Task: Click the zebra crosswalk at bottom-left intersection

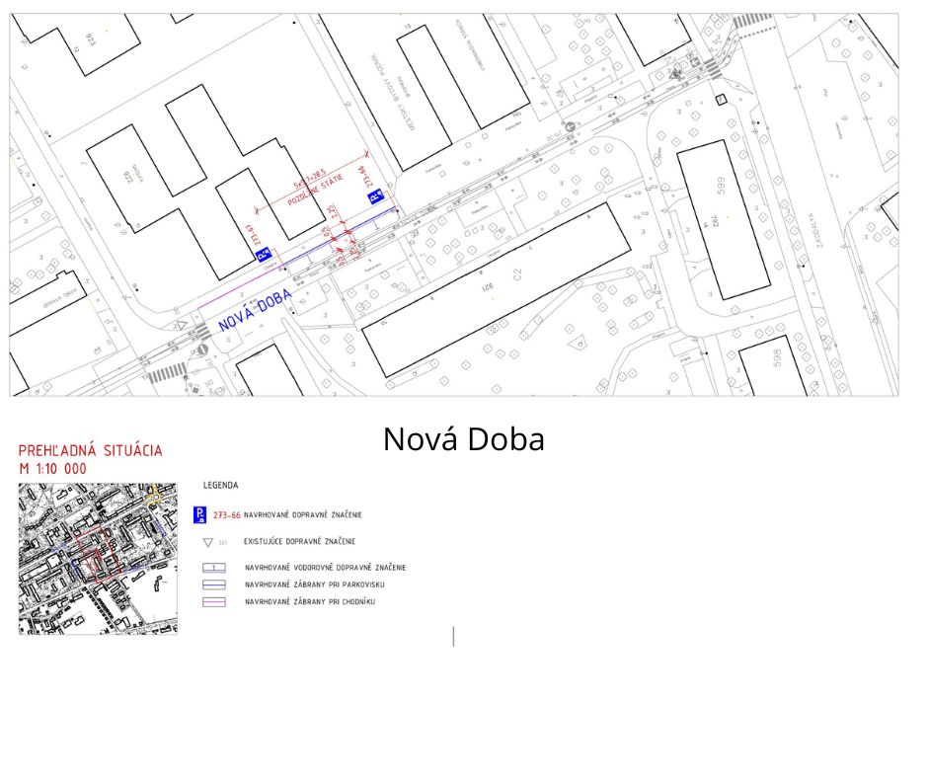Action: click(x=168, y=373)
